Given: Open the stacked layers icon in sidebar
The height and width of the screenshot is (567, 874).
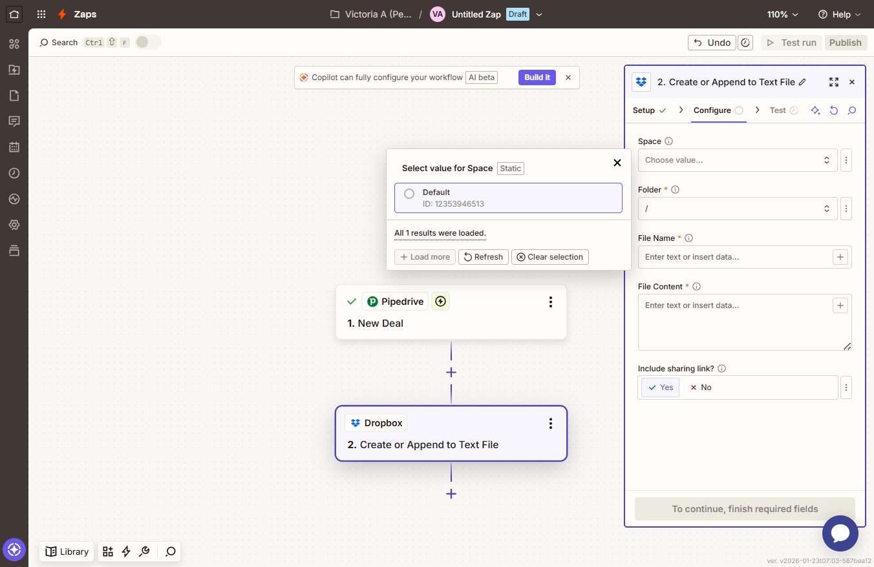Looking at the screenshot, I should (x=14, y=251).
